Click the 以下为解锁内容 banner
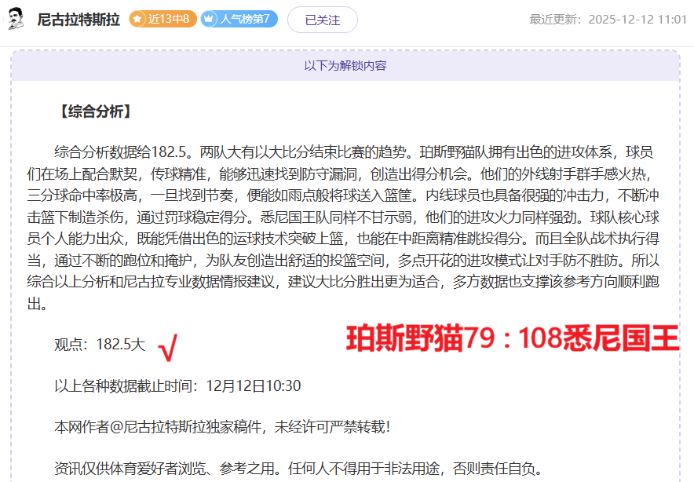 345,66
